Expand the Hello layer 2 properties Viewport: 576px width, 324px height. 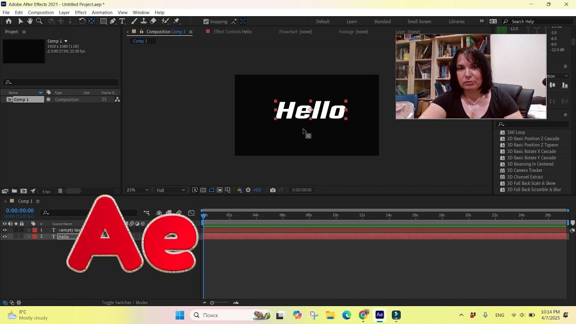tap(29, 237)
